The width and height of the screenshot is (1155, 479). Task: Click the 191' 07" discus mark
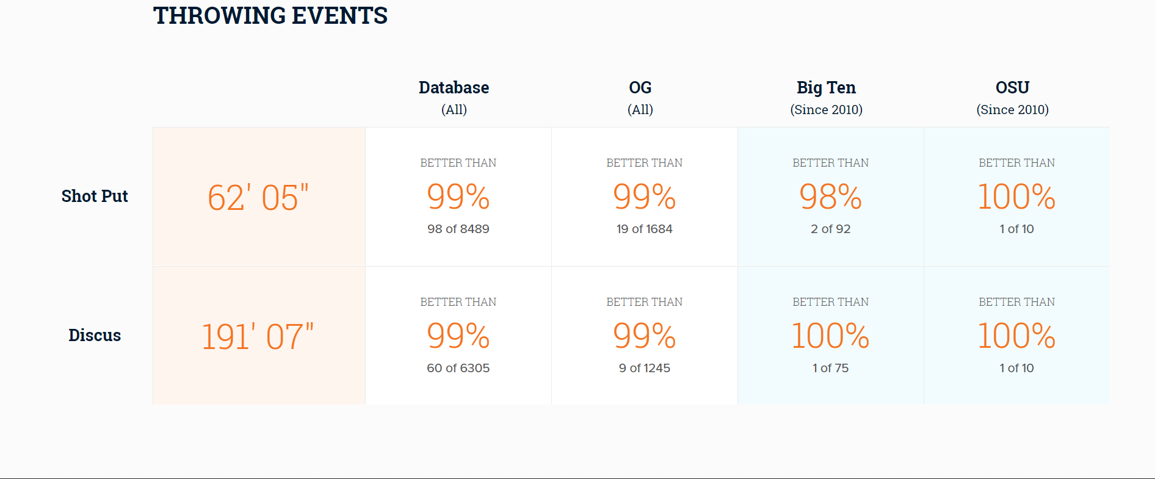pyautogui.click(x=259, y=336)
